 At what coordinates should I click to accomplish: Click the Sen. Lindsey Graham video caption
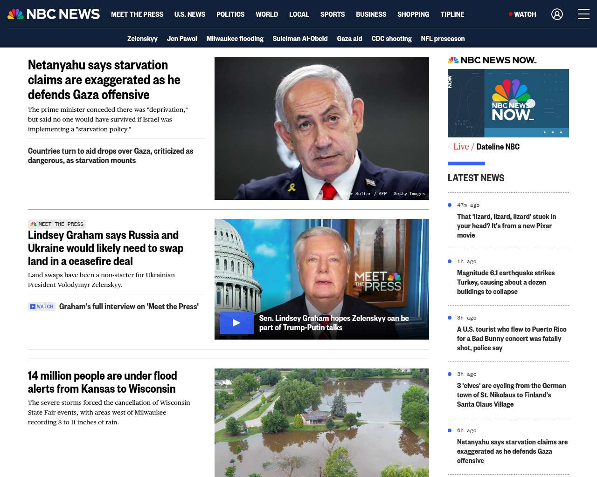[334, 323]
